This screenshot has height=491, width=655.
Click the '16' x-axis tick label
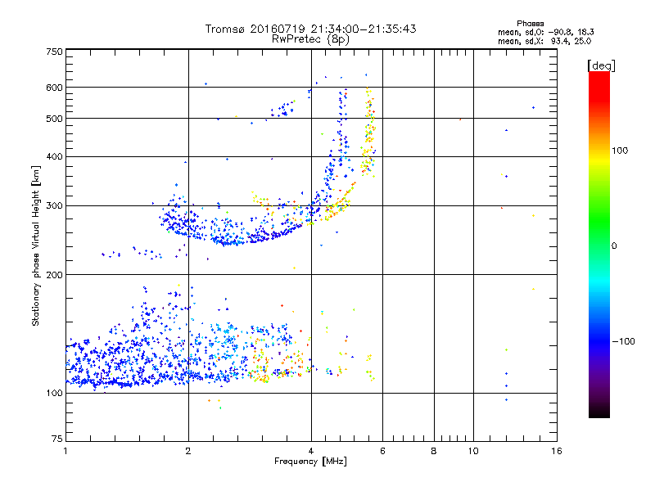pyautogui.click(x=557, y=451)
